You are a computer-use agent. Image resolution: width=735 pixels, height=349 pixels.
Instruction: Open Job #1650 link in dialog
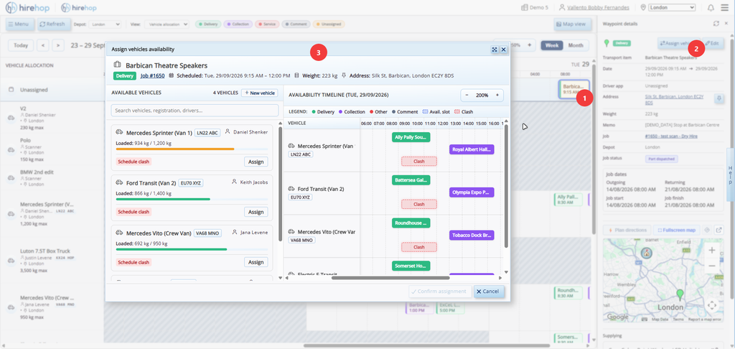click(x=152, y=75)
